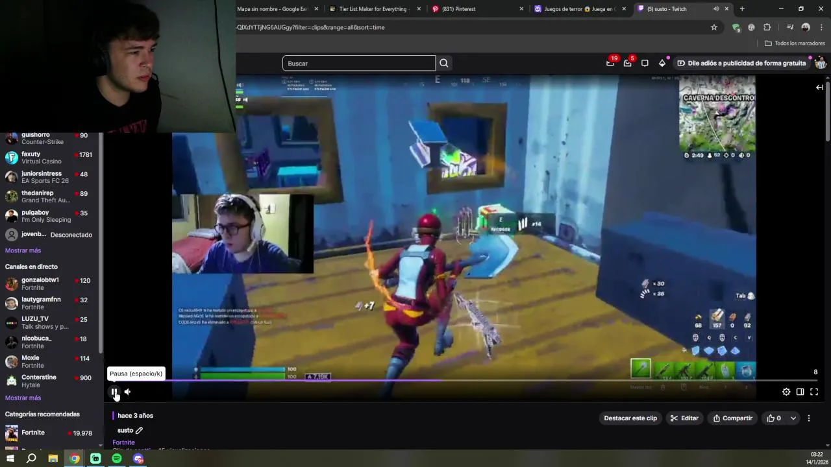Image resolution: width=831 pixels, height=467 pixels.
Task: Open the Chrome three-dot menu
Action: (821, 27)
